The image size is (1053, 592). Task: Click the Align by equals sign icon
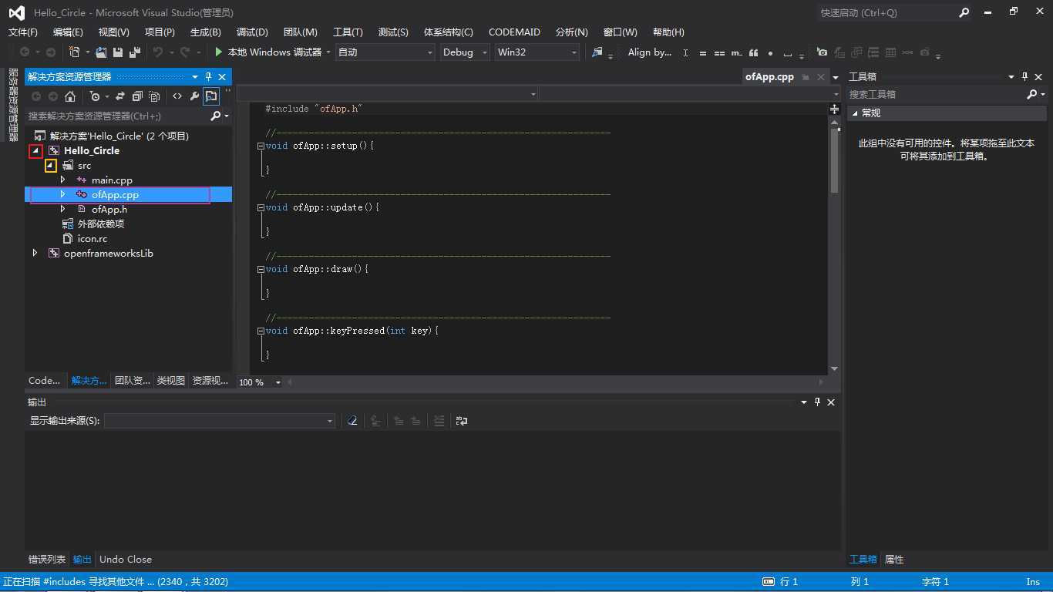click(702, 52)
